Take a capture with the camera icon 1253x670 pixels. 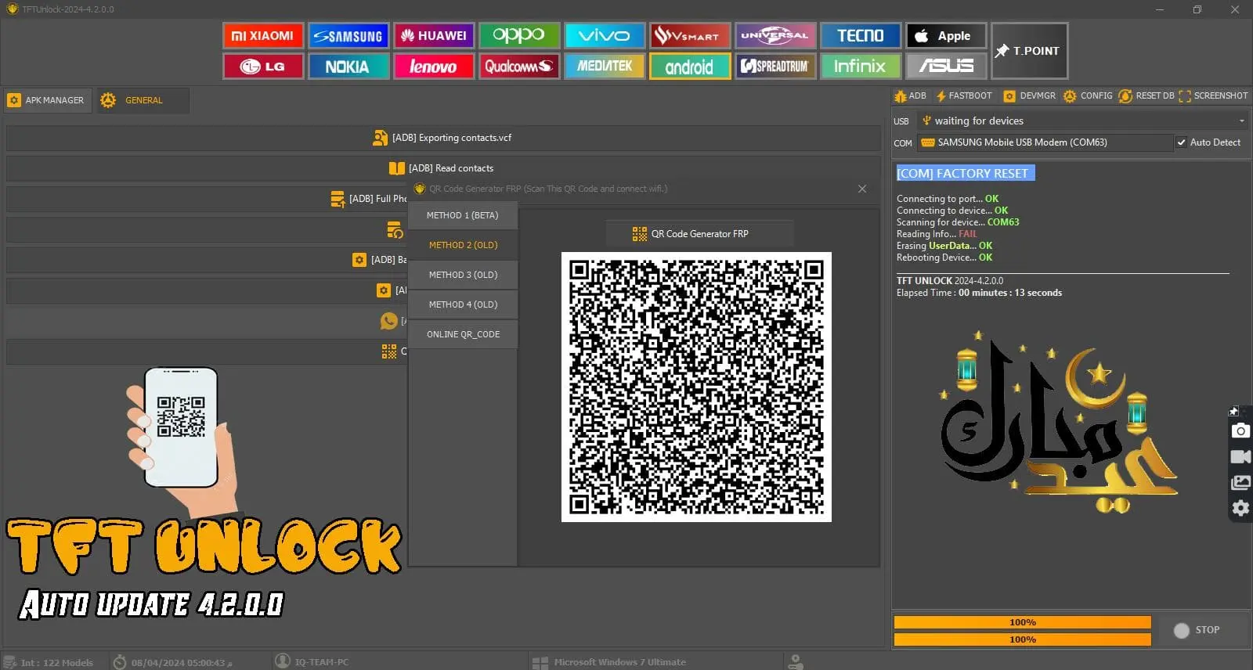pyautogui.click(x=1240, y=431)
